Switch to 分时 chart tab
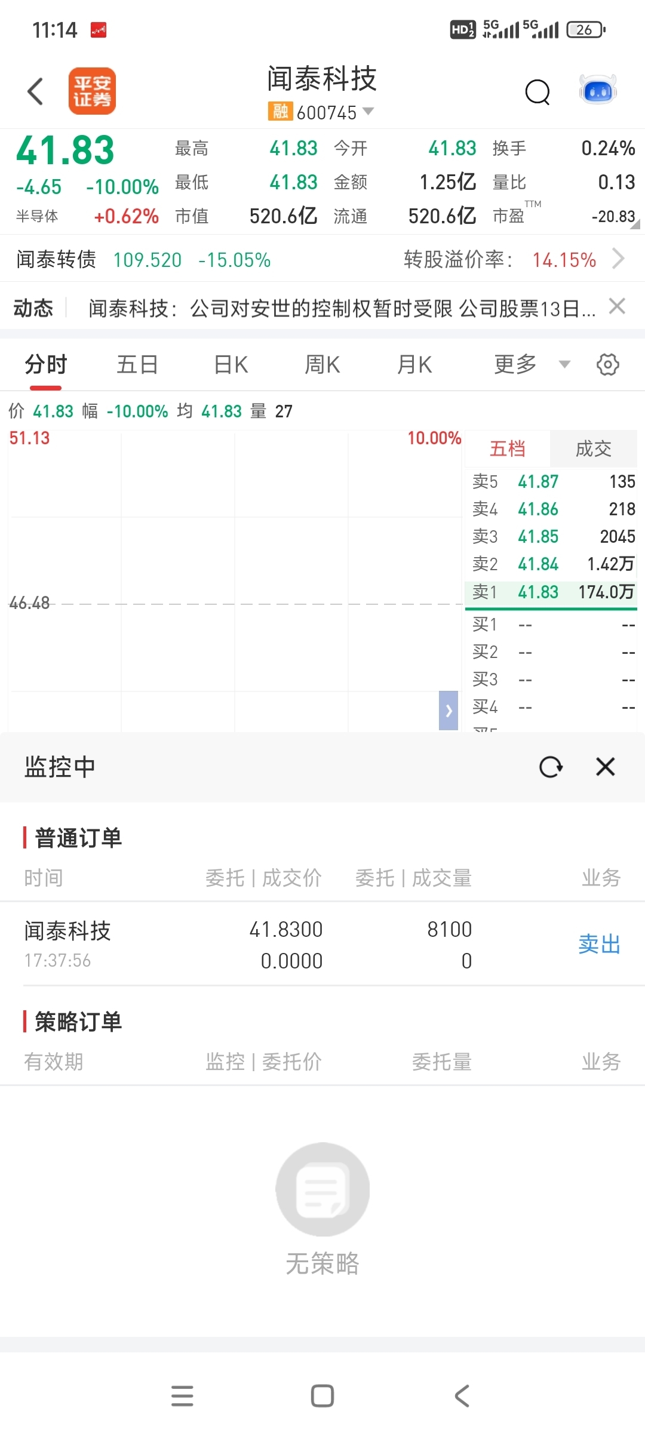The width and height of the screenshot is (645, 1433). point(46,364)
